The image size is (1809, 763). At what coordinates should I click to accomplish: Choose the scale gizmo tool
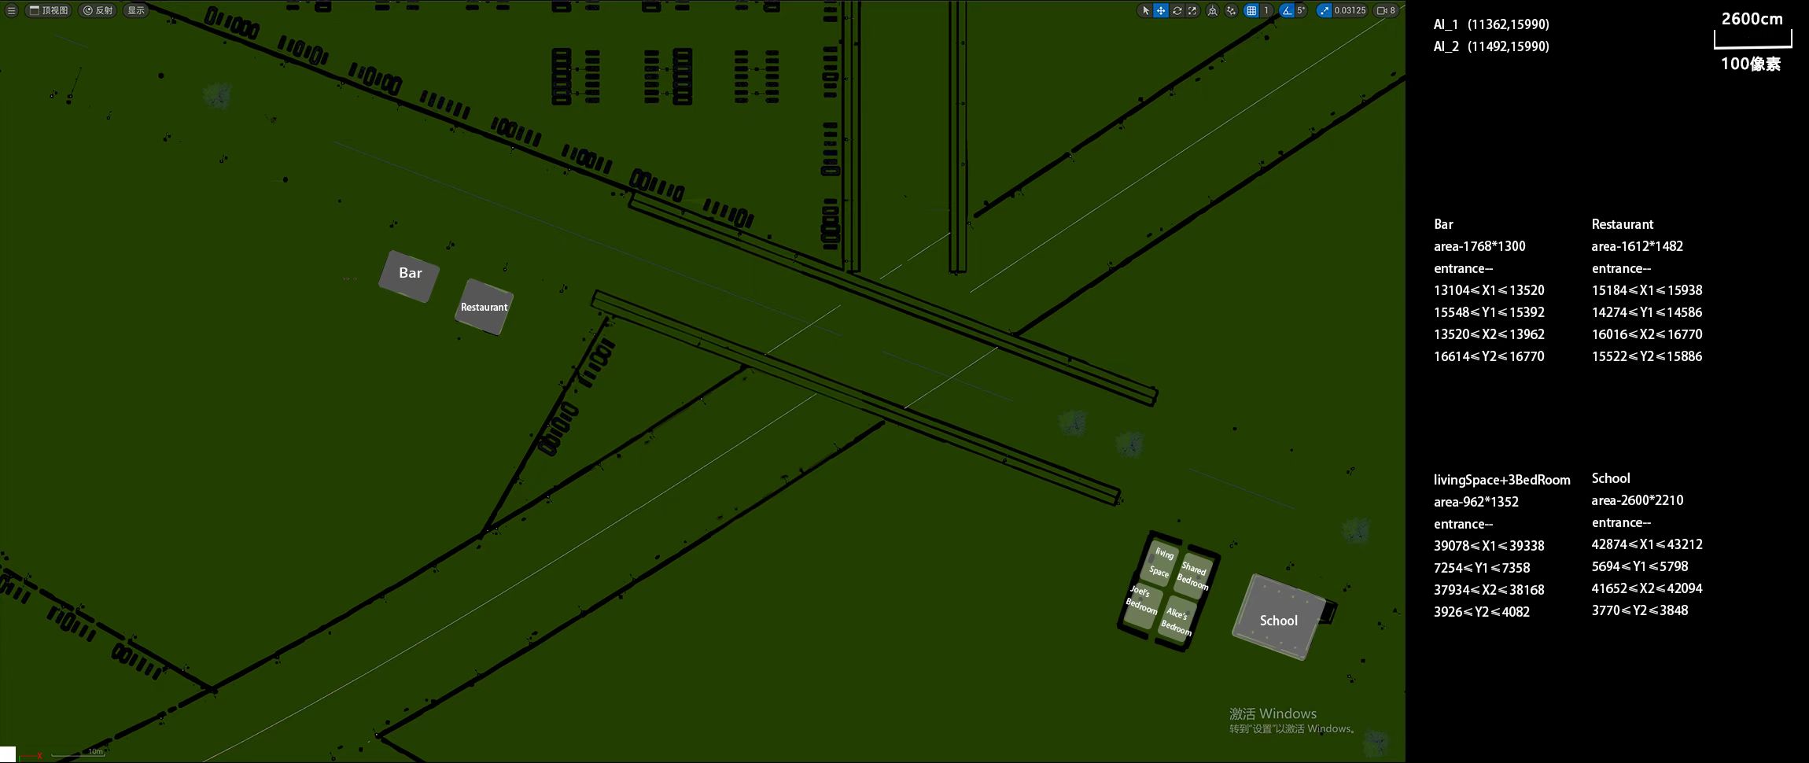1192,10
